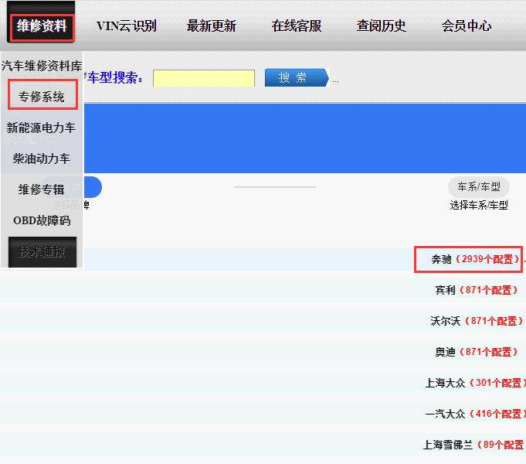526x464 pixels.
Task: Open the VIN云识别 tab
Action: tap(127, 26)
